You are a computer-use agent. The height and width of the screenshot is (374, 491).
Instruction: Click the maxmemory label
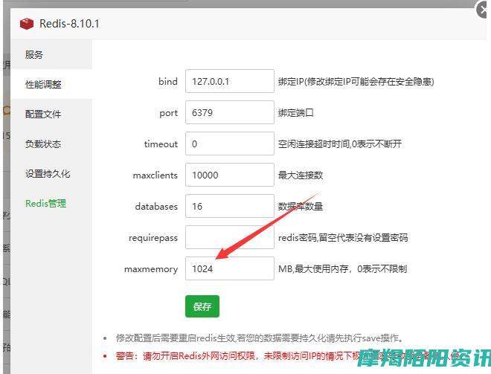pyautogui.click(x=151, y=269)
